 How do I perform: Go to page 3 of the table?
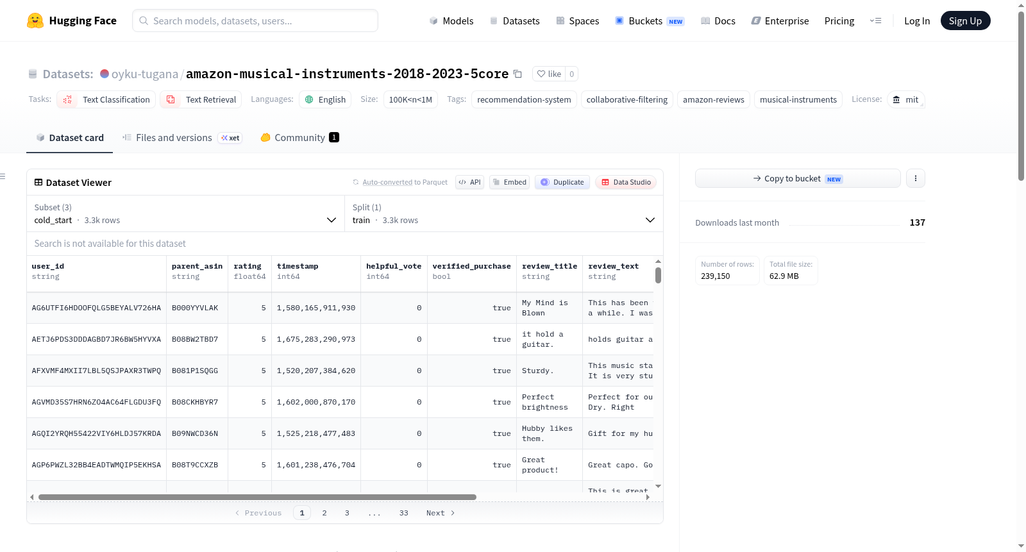point(347,513)
